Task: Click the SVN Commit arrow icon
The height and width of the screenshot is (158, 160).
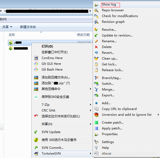Action: tap(36, 148)
